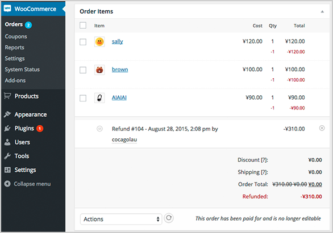Screen dimensions: 333x233
Task: Go to the Reports submenu item
Action: tap(14, 48)
